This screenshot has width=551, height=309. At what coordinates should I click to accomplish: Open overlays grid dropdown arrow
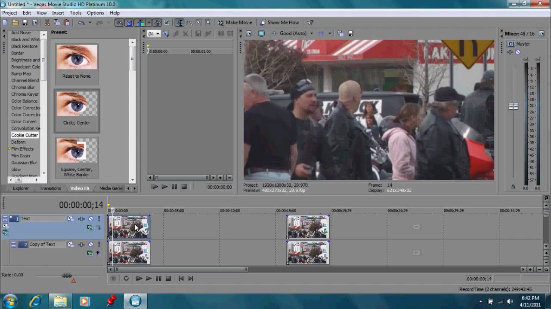[330, 33]
